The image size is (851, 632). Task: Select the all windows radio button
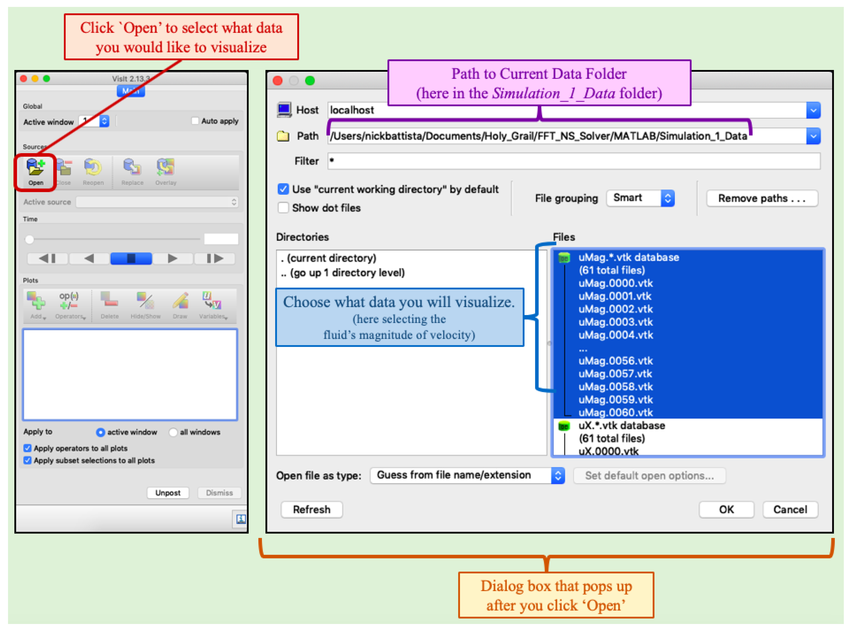173,432
